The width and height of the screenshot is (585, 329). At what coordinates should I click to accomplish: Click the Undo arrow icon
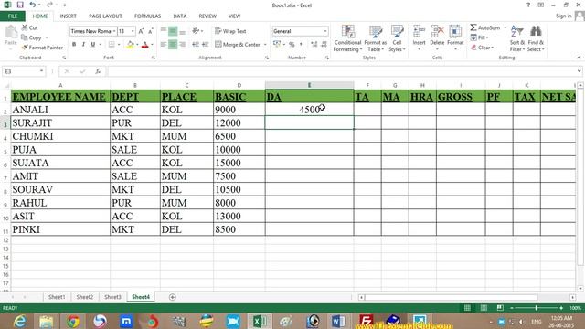tap(33, 5)
